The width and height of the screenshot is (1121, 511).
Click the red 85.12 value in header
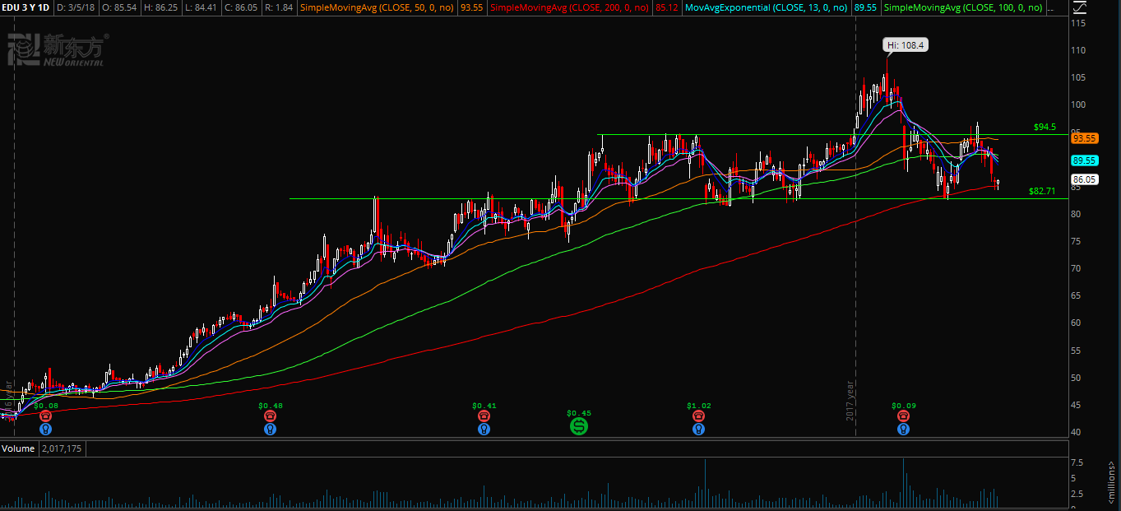(x=668, y=7)
